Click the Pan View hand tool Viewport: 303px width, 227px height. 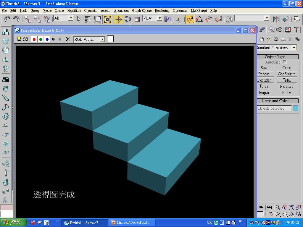[x=284, y=214]
